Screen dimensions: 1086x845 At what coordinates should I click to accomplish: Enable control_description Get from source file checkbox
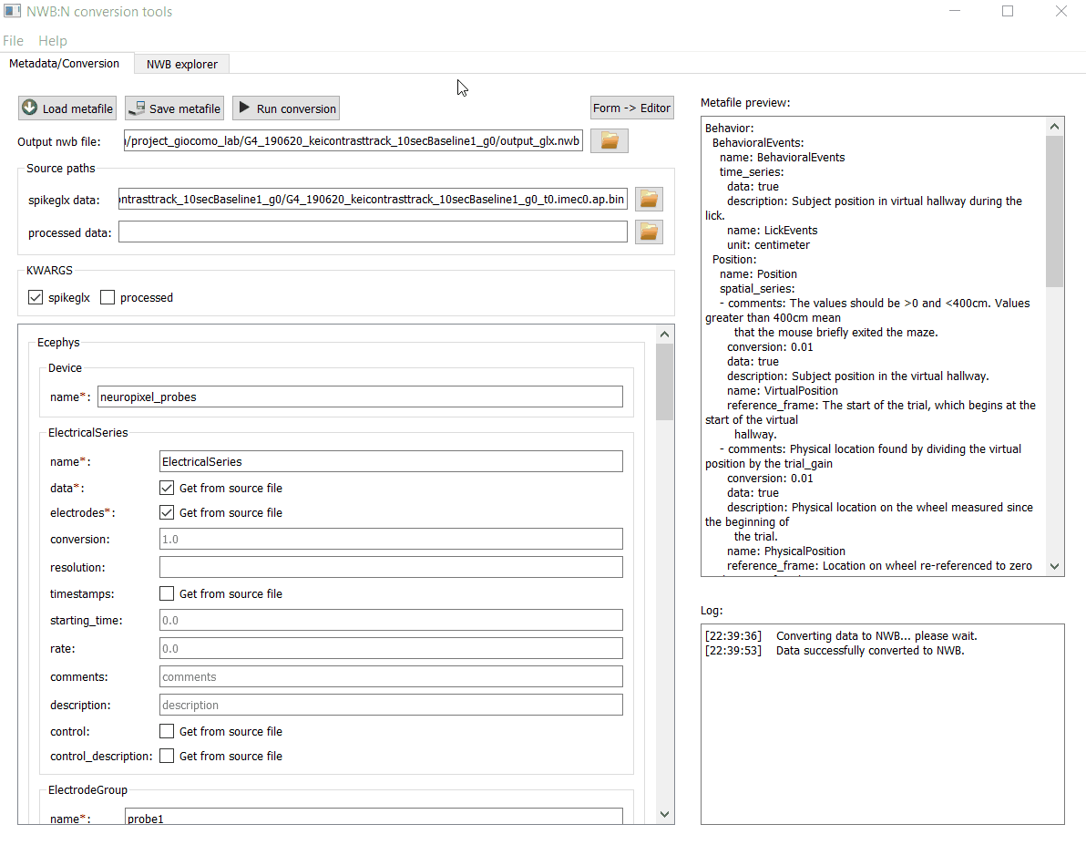[x=167, y=756]
